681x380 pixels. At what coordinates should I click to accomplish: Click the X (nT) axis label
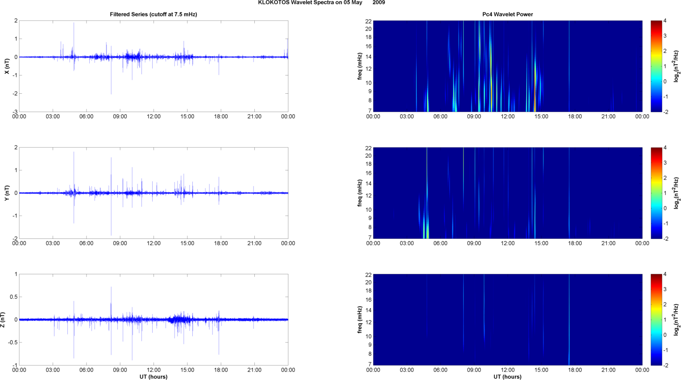[7, 66]
